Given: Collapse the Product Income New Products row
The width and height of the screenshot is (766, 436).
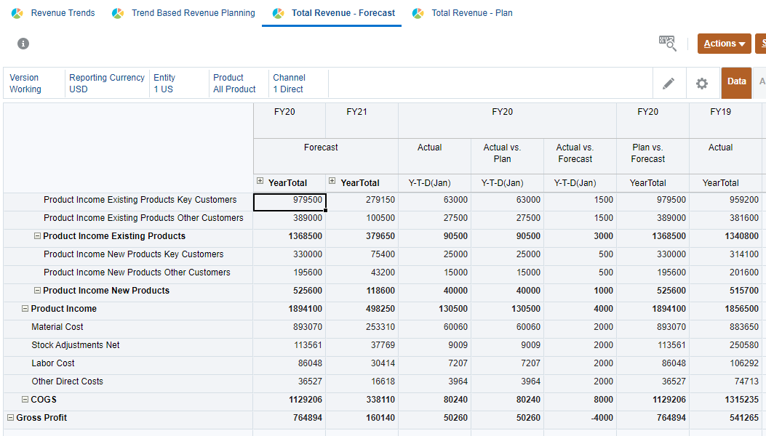Looking at the screenshot, I should pos(37,291).
